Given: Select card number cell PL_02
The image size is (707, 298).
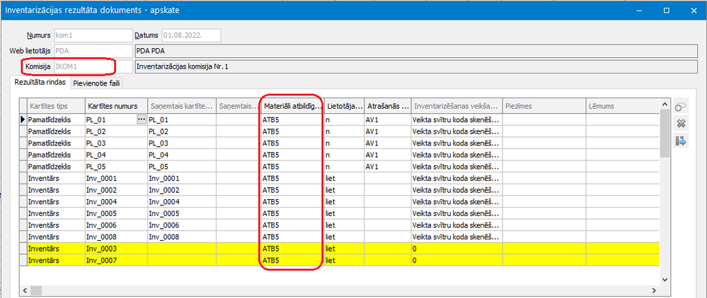Looking at the screenshot, I should tap(116, 131).
